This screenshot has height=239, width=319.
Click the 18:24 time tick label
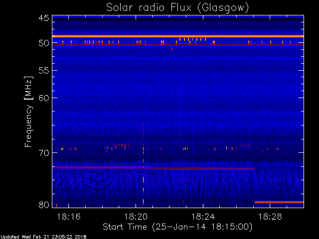pyautogui.click(x=203, y=217)
